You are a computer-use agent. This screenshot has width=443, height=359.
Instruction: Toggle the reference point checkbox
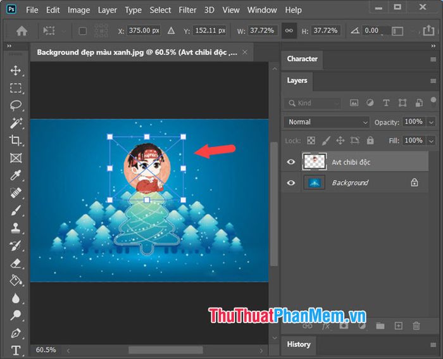tap(82, 31)
